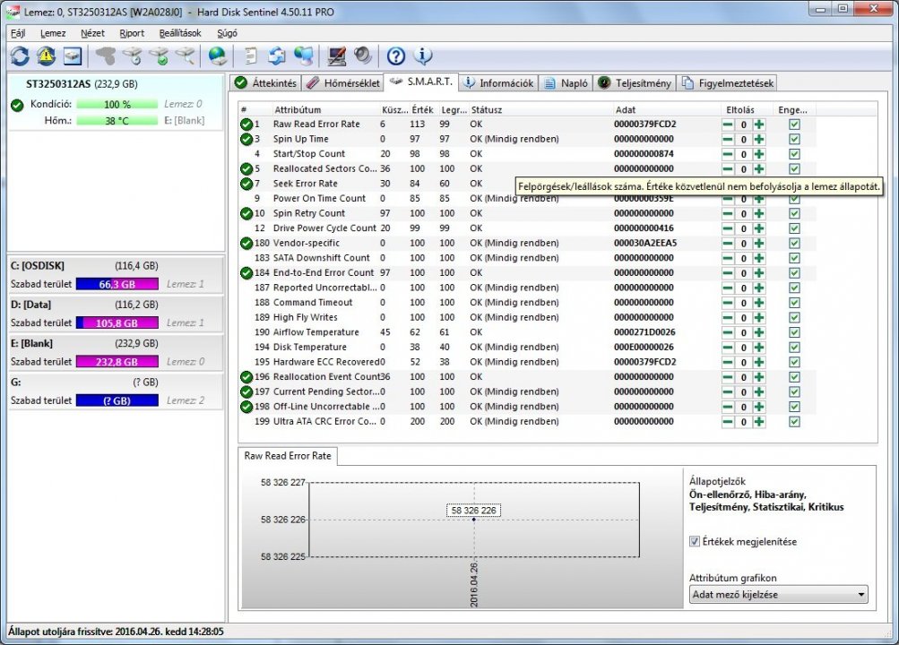Viewport: 899px width, 645px height.
Task: Open the Fájl menu
Action: coord(18,33)
